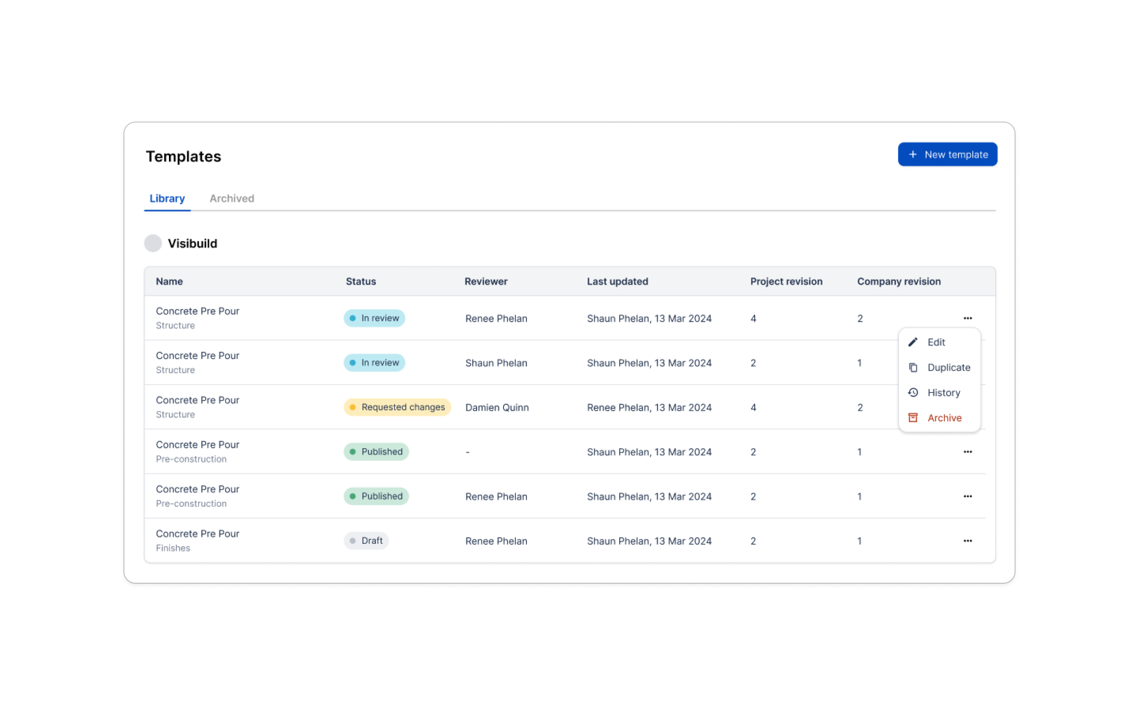Click In review badge for Renee Phelan row
1139x709 pixels.
tap(374, 318)
